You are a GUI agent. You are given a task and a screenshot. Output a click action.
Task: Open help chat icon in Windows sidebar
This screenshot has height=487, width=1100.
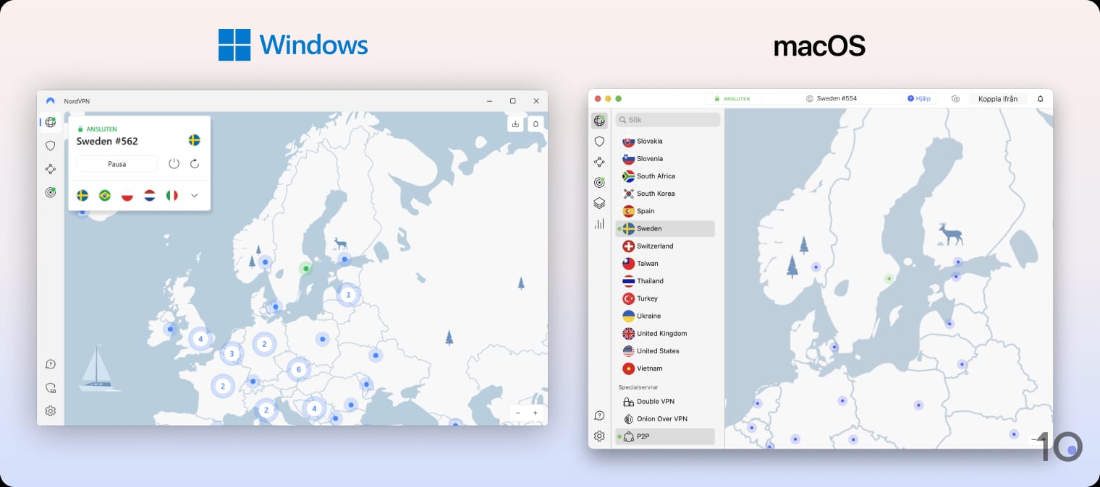50,364
